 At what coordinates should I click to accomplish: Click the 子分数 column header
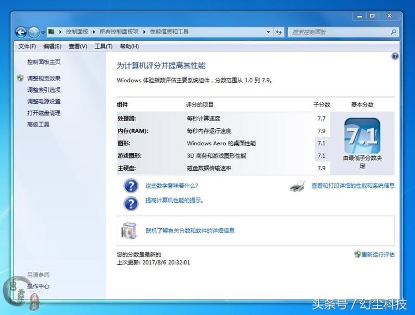322,104
